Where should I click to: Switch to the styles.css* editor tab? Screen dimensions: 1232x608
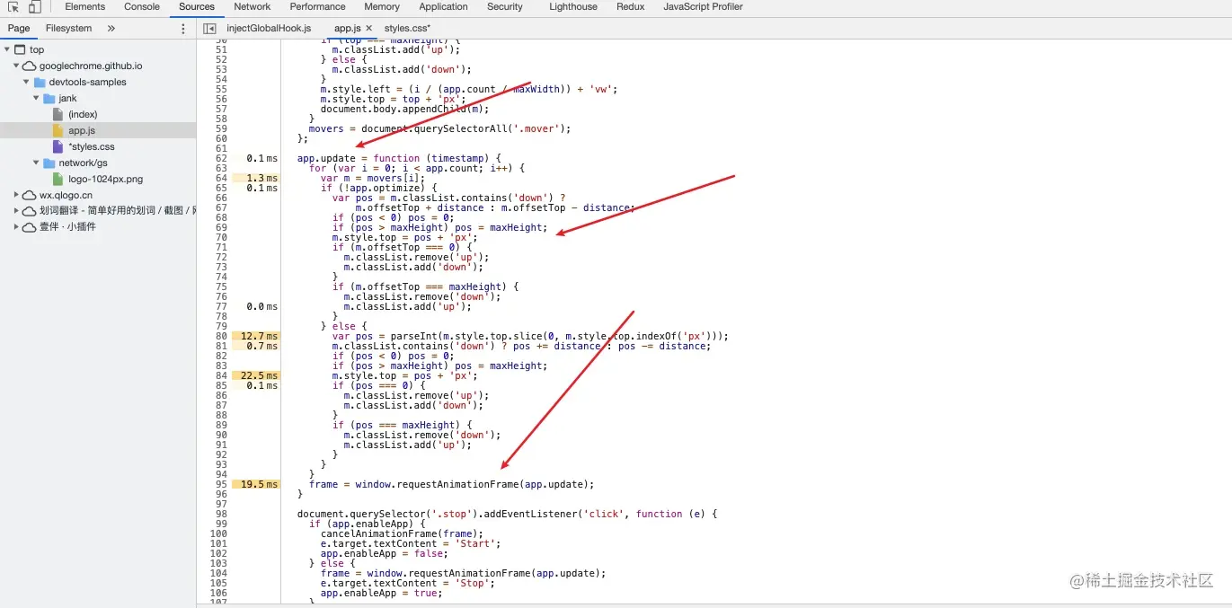(x=407, y=29)
